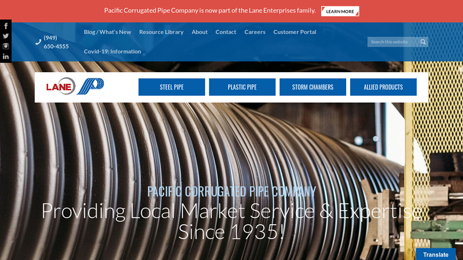This screenshot has width=463, height=260.
Task: Open the Twitter social link
Action: 6,36
